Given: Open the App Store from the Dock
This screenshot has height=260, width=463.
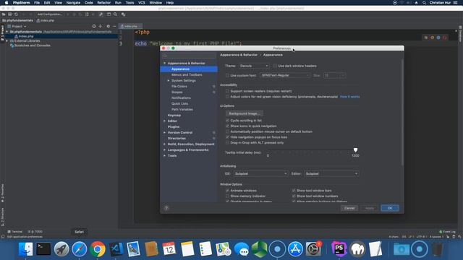Looking at the screenshot, I should point(295,249).
